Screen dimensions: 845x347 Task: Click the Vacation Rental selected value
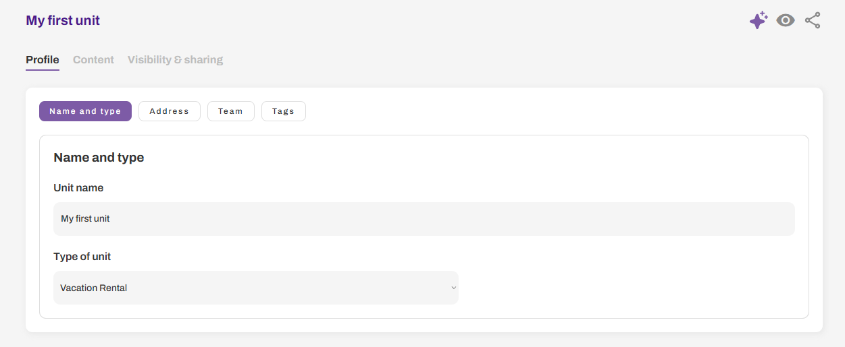click(x=94, y=288)
